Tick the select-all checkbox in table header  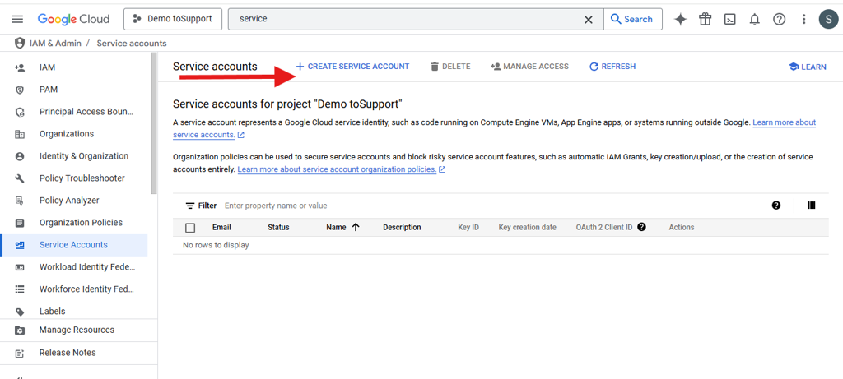pos(190,228)
